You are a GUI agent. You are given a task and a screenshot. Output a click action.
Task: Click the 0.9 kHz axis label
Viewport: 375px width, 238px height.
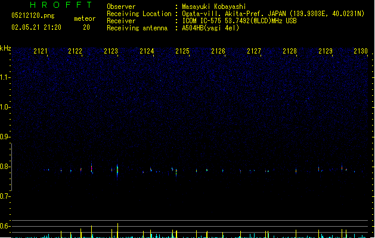(5, 137)
